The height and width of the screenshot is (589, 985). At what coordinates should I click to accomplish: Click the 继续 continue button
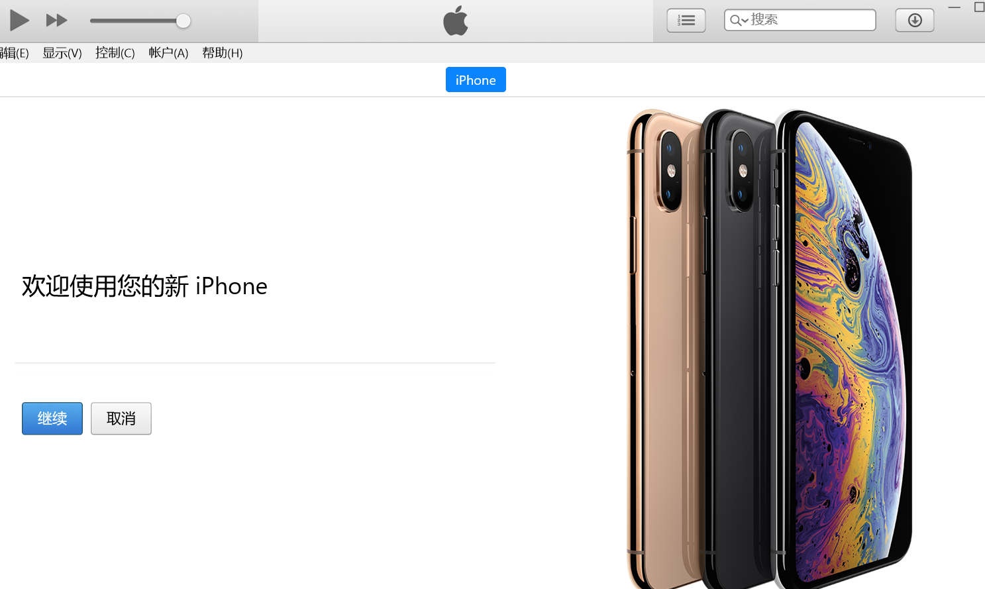(x=52, y=419)
